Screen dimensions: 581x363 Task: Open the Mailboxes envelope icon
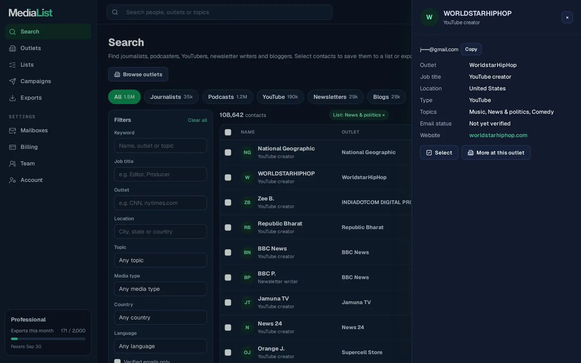(13, 131)
